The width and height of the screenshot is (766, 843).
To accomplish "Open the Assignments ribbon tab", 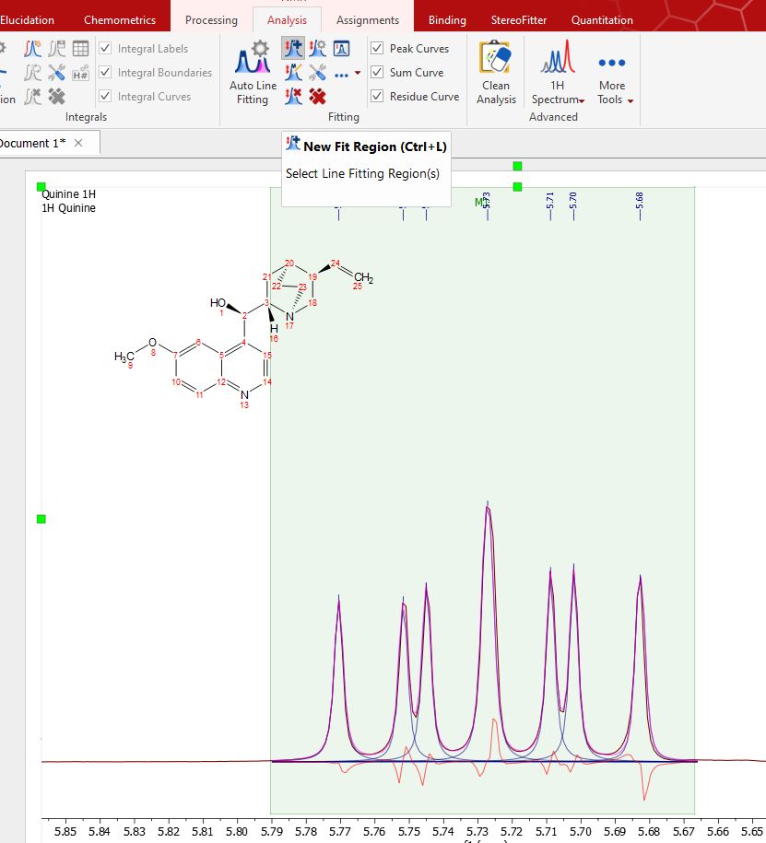I will [368, 19].
